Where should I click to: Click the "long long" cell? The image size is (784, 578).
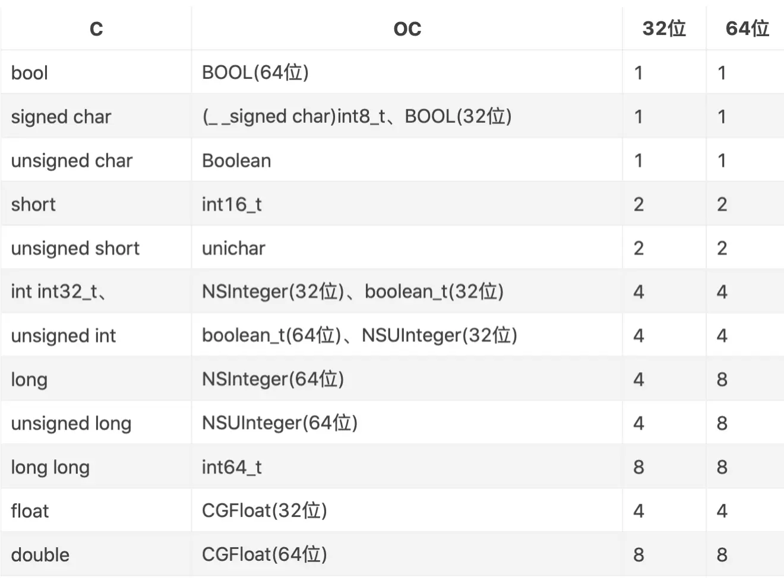click(50, 467)
